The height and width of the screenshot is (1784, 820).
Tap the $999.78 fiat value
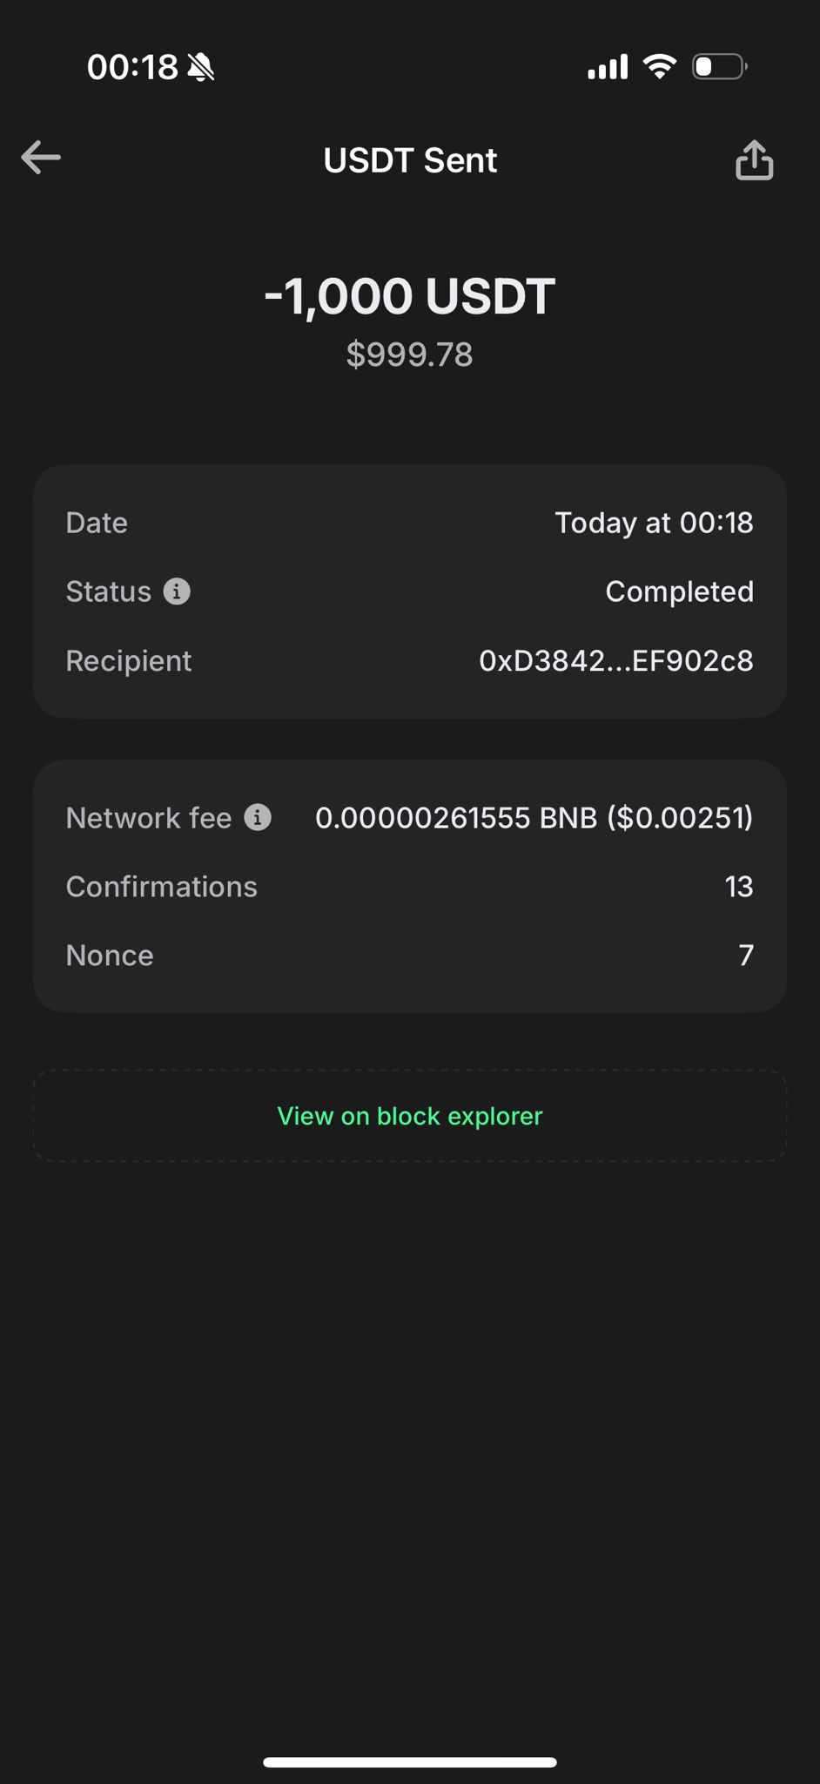click(x=410, y=355)
